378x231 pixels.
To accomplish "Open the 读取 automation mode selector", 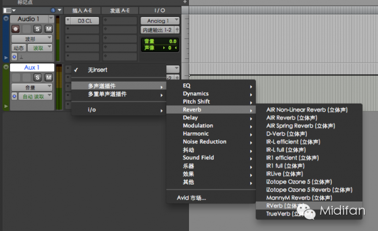I will click(40, 48).
